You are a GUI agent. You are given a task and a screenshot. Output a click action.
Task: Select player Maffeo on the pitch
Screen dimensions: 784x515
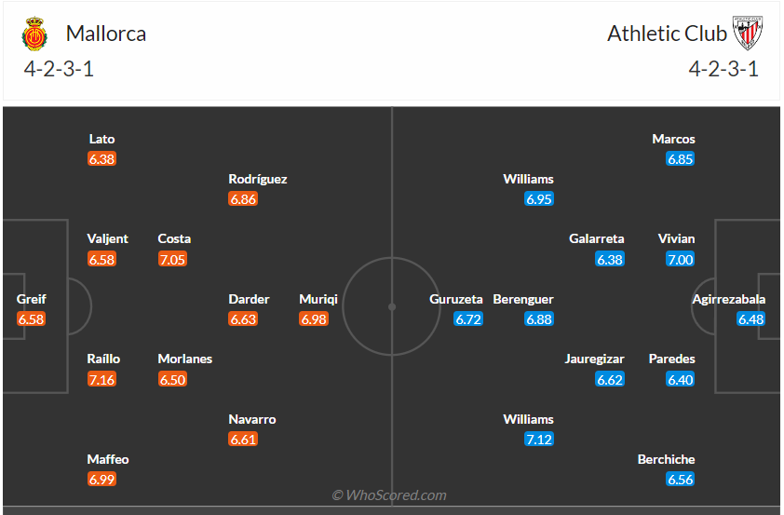[x=108, y=459]
